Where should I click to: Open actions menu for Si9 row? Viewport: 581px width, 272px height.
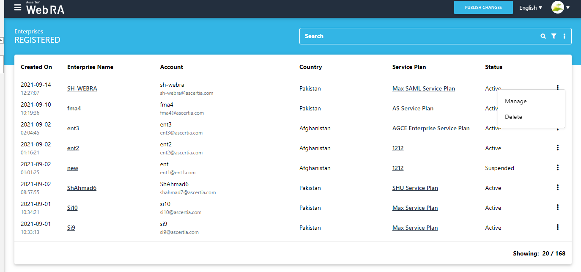tap(557, 227)
